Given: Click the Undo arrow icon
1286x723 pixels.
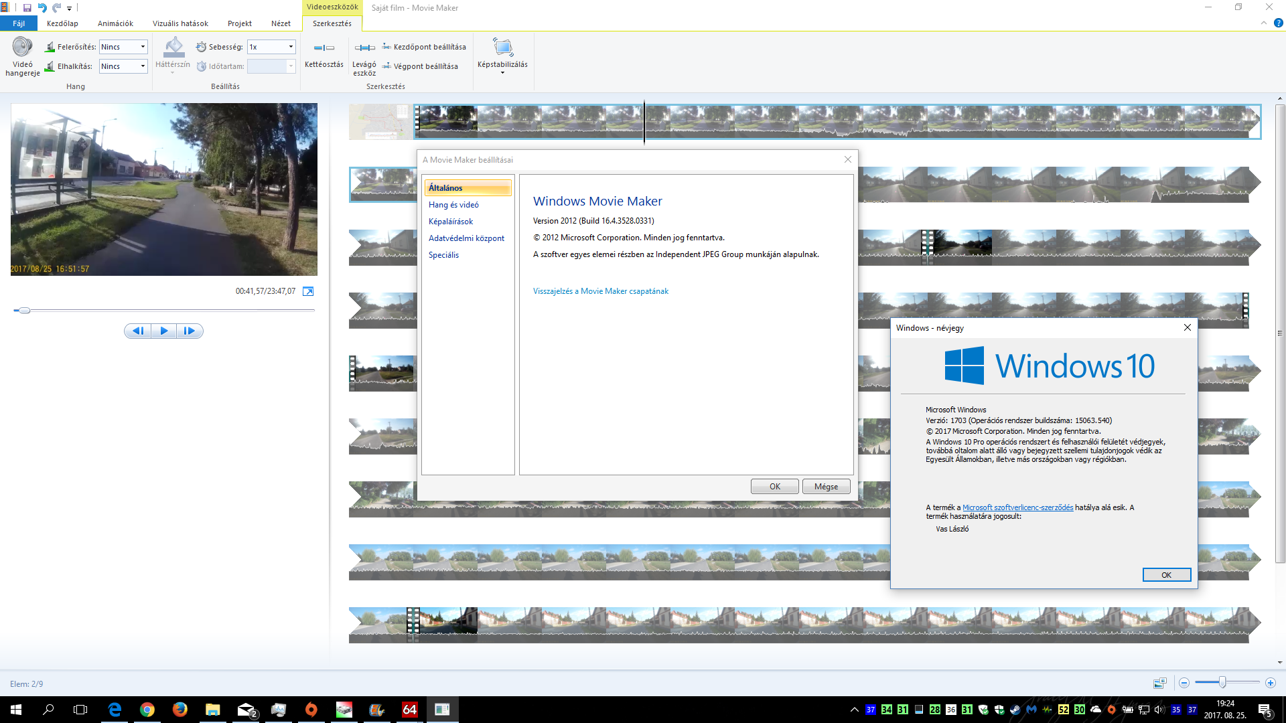Looking at the screenshot, I should click(x=42, y=8).
